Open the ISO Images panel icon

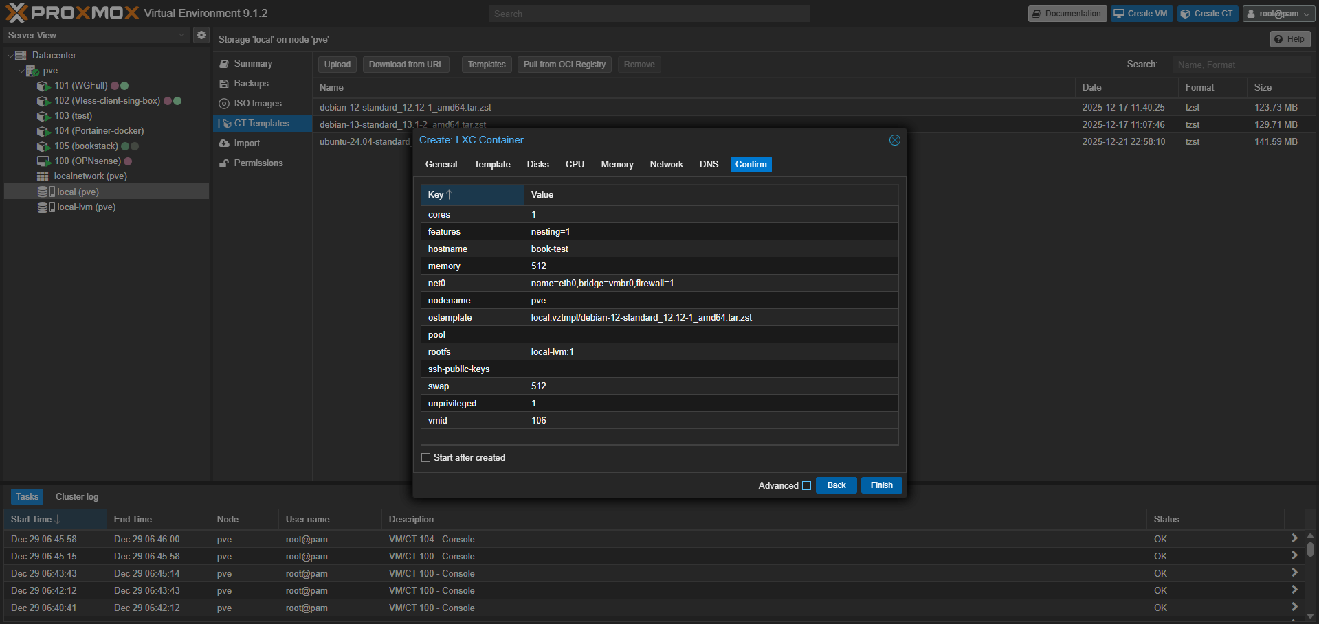click(224, 104)
